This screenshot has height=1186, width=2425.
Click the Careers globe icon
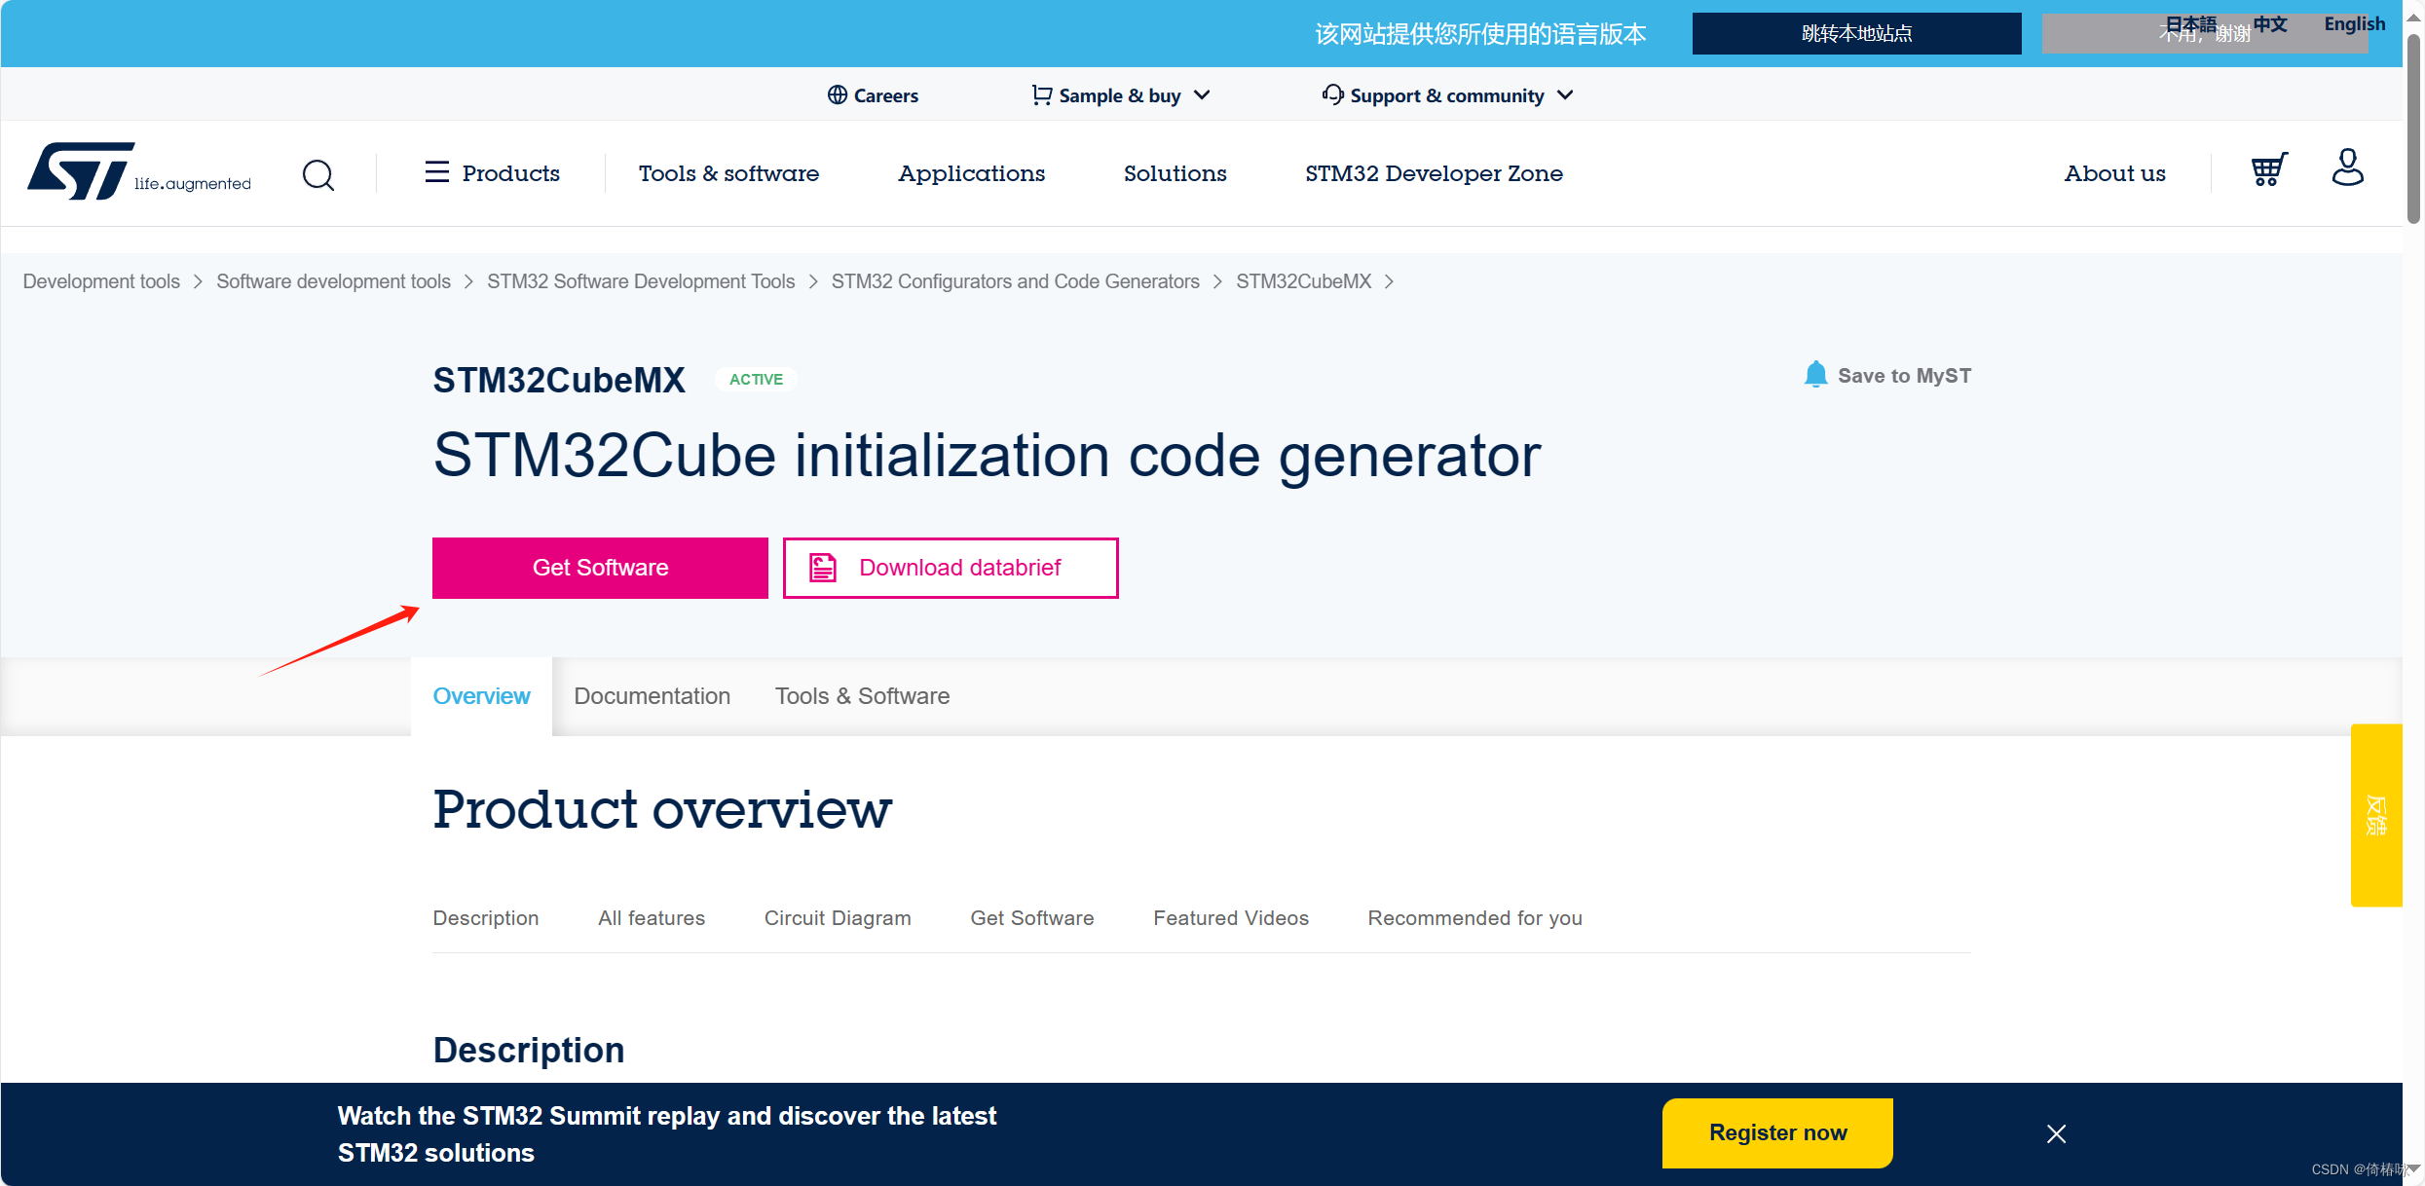pyautogui.click(x=837, y=95)
